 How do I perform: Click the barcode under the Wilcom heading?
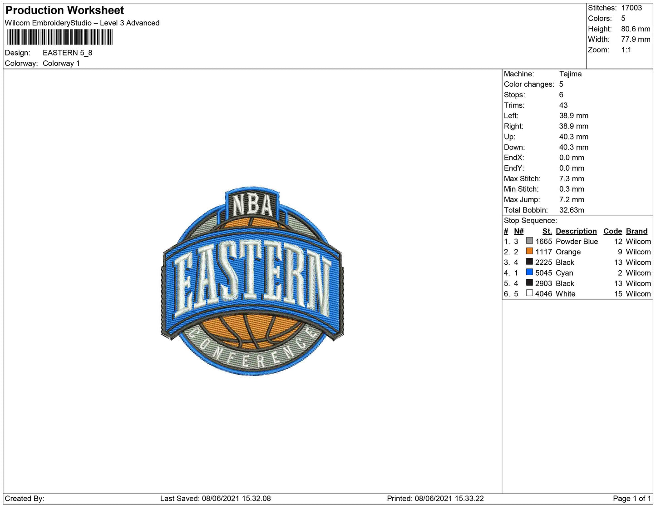click(x=59, y=37)
